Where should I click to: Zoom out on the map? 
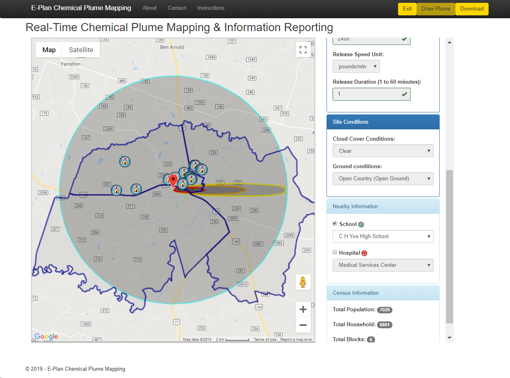point(303,325)
